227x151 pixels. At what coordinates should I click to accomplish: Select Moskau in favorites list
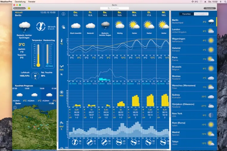pyautogui.click(x=194, y=78)
